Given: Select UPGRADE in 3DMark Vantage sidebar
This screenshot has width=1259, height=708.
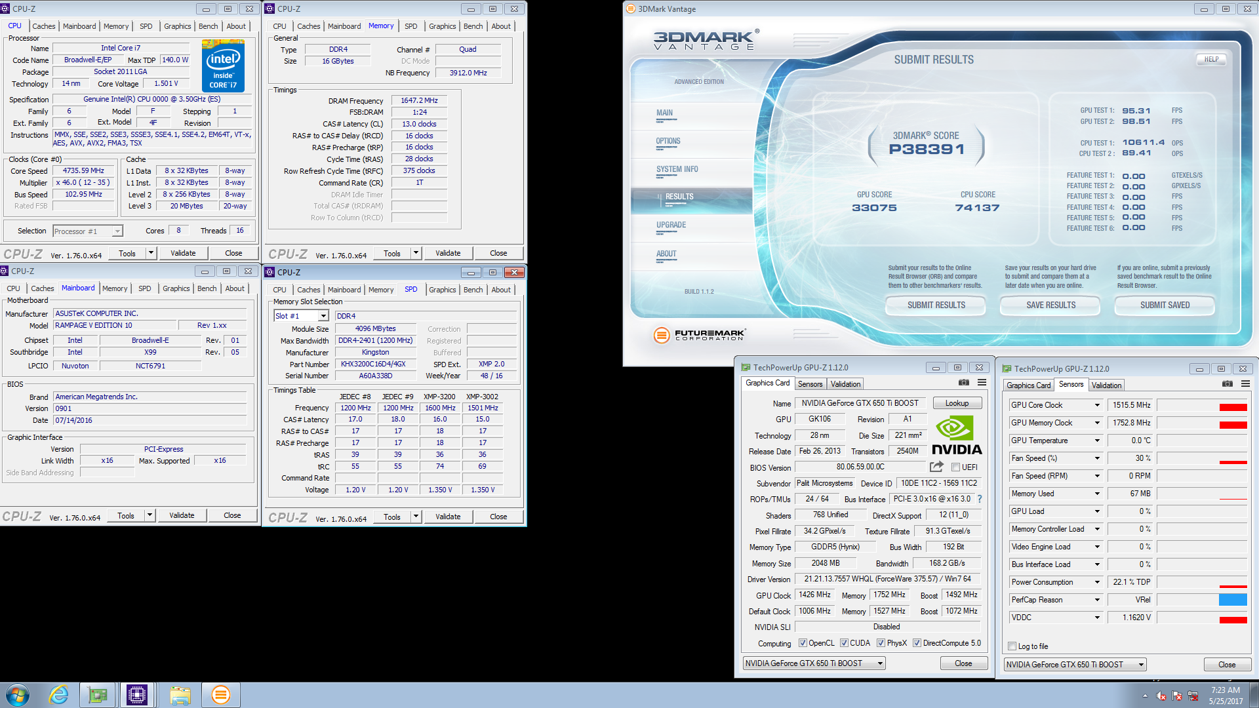Looking at the screenshot, I should coord(671,225).
